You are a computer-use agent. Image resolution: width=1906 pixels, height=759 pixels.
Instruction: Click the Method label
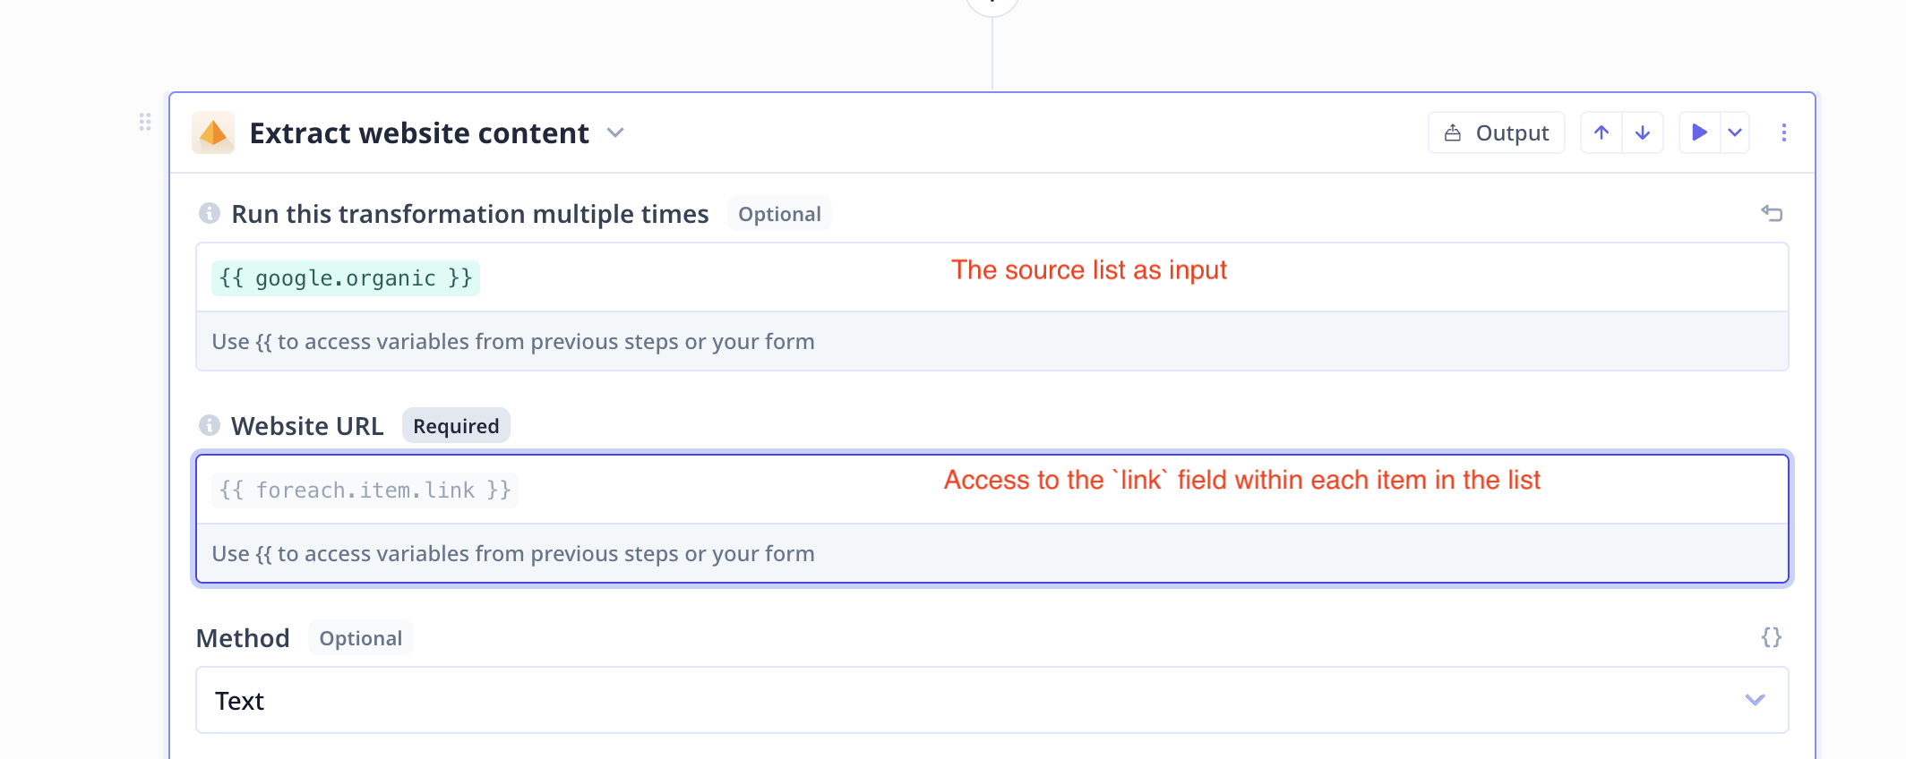coord(243,637)
